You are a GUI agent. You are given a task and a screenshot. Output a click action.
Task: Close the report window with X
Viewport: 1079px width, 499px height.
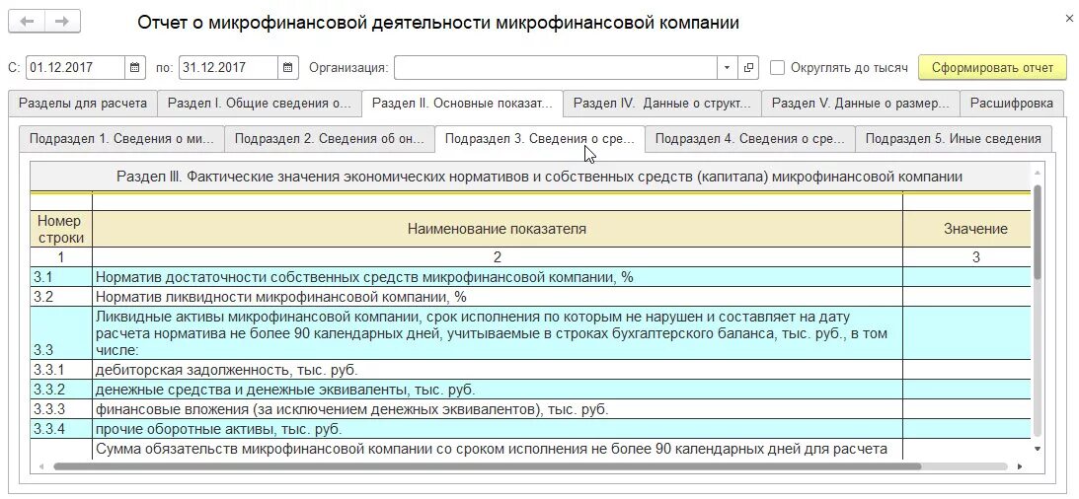(1069, 19)
